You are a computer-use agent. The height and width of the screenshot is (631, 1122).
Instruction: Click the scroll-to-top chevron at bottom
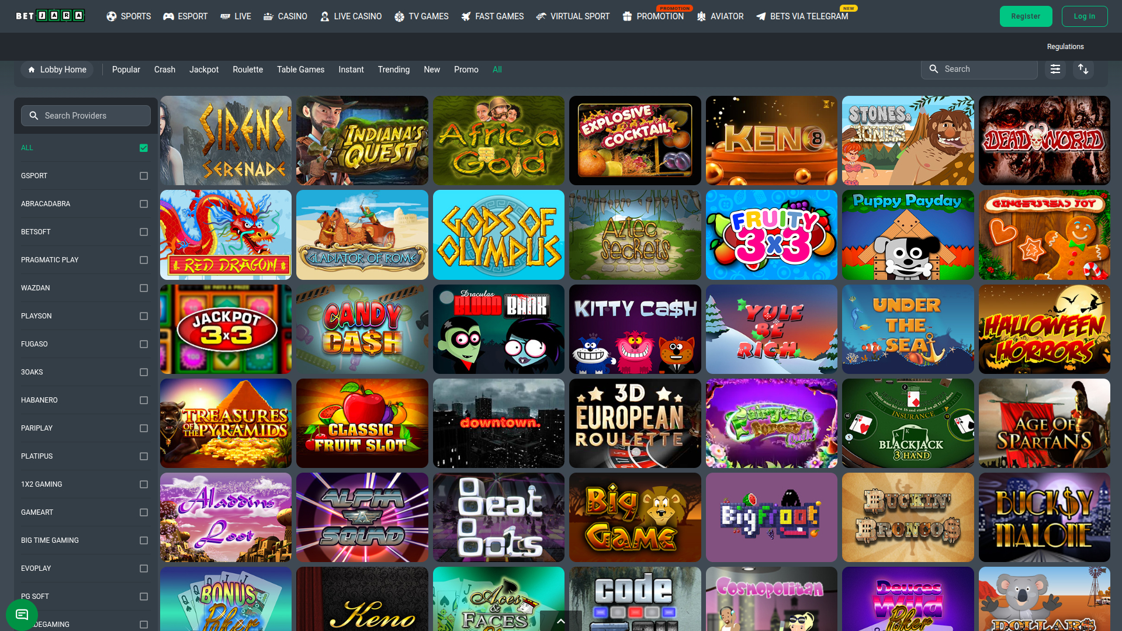[x=560, y=621]
